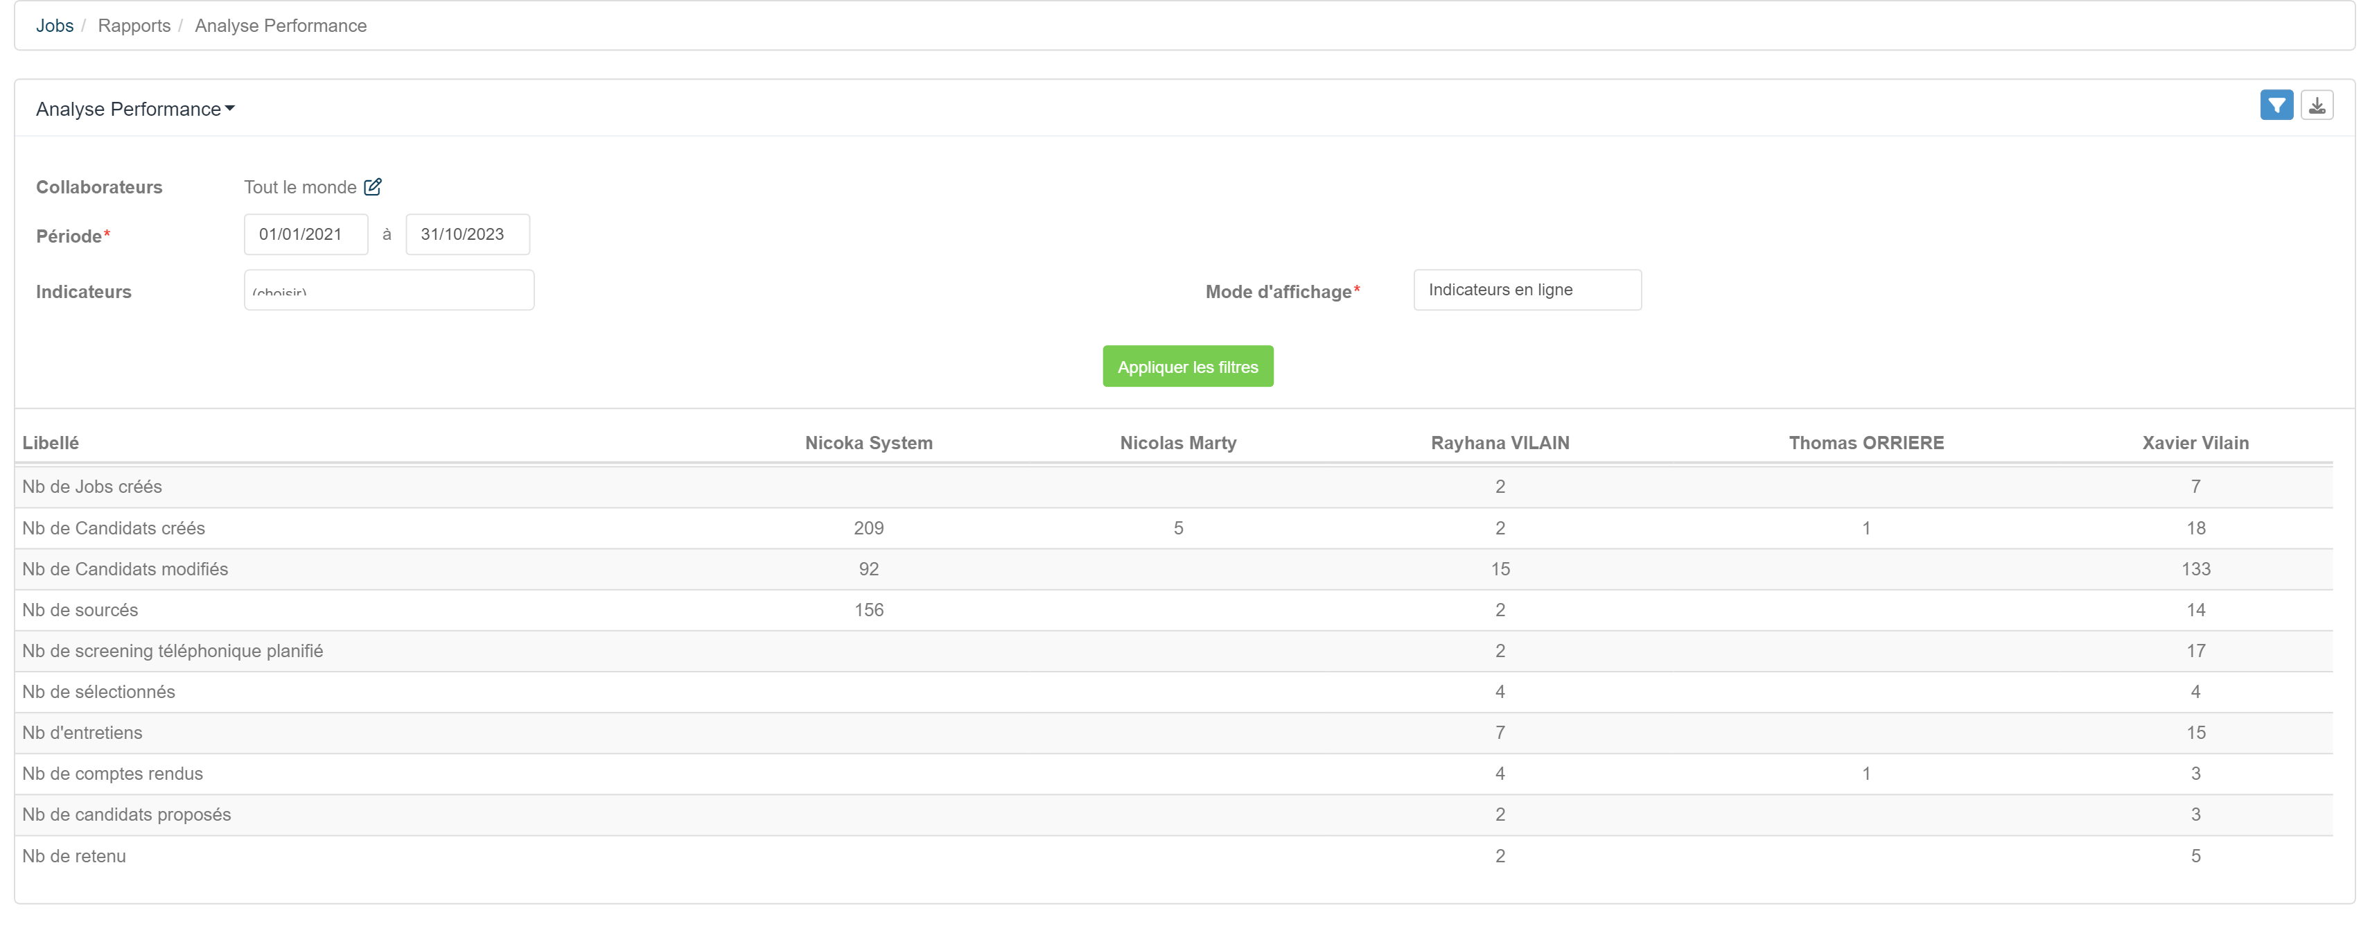Viewport: 2370px width, 933px height.
Task: Click the Xavier Vilain column header
Action: point(2195,442)
